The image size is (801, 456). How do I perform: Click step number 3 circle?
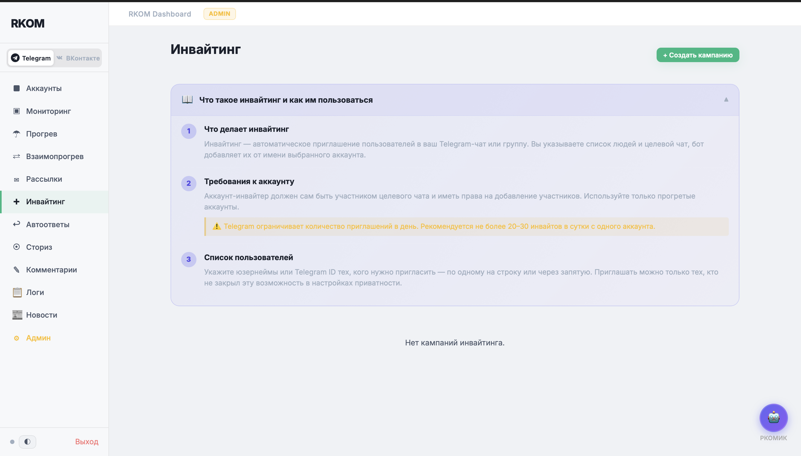point(189,259)
